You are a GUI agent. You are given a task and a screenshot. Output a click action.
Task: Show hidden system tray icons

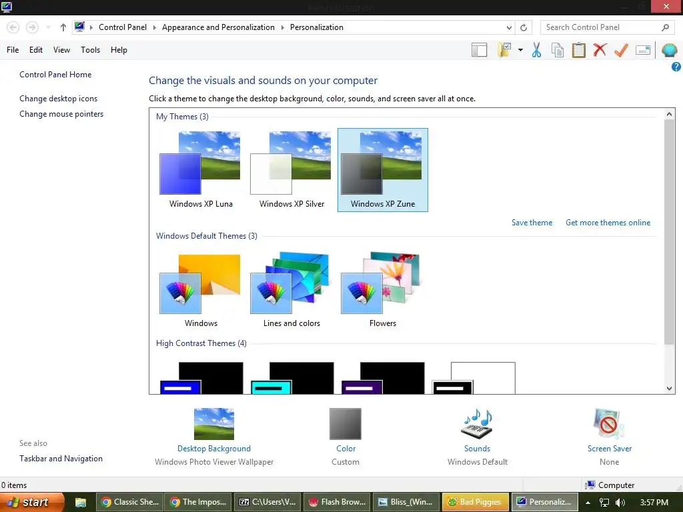click(x=588, y=503)
